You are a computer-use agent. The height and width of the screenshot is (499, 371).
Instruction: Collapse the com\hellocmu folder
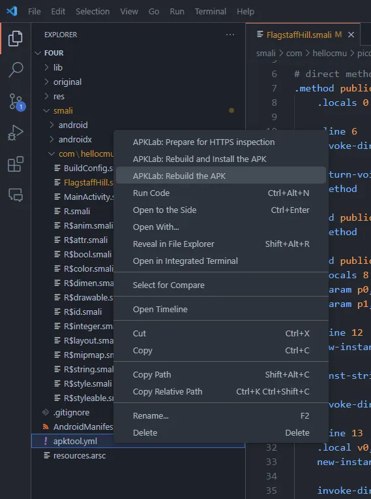[x=52, y=153]
